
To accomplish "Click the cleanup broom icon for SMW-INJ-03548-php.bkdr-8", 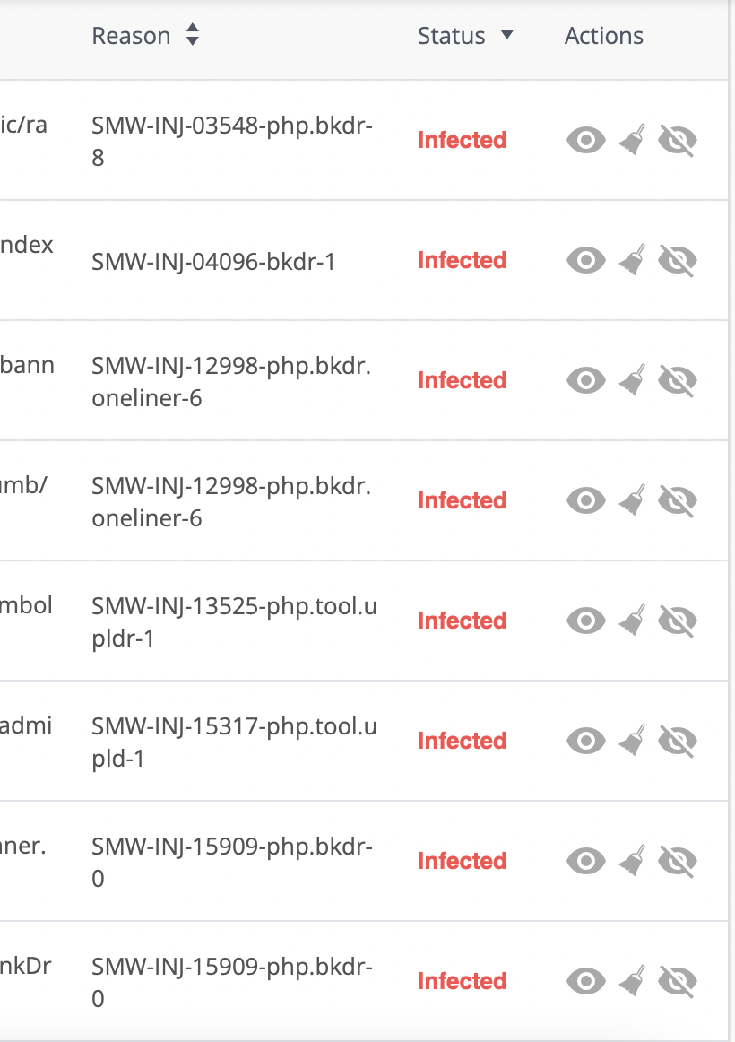I will 633,140.
